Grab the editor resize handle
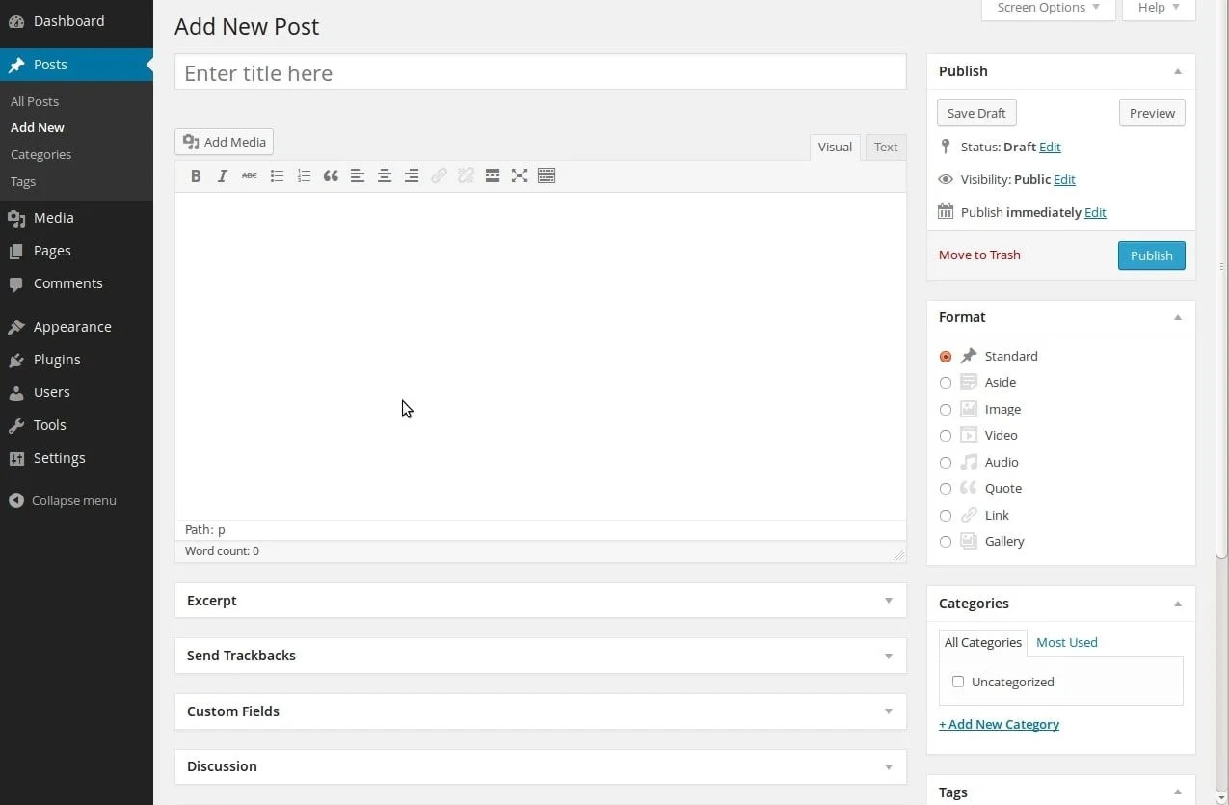 coord(899,554)
